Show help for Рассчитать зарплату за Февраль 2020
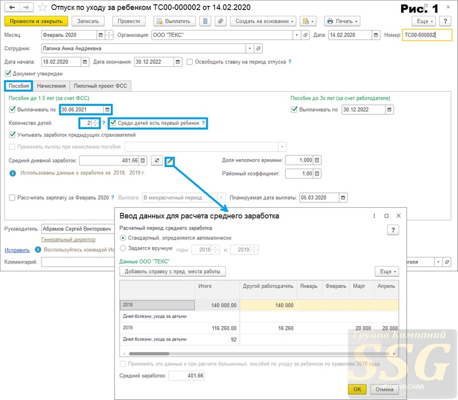 tap(113, 198)
